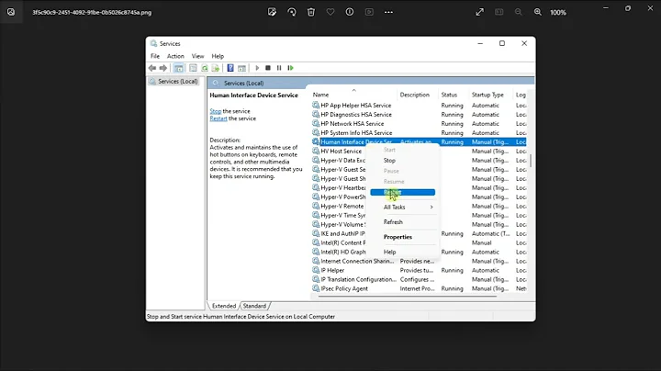Select the HP App Helper HSA Service row
661x371 pixels.
point(419,106)
